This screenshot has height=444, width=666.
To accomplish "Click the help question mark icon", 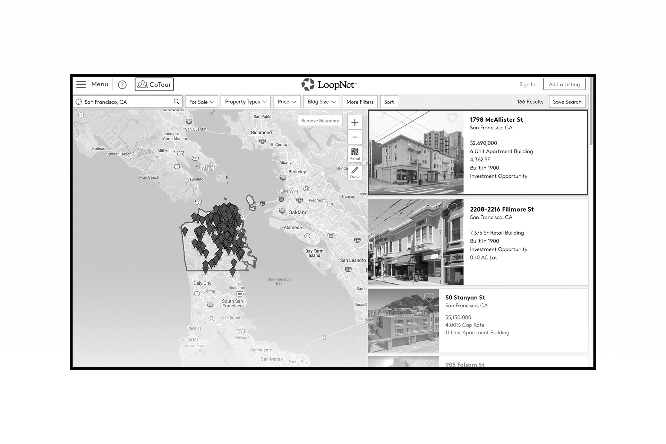I will tap(122, 85).
